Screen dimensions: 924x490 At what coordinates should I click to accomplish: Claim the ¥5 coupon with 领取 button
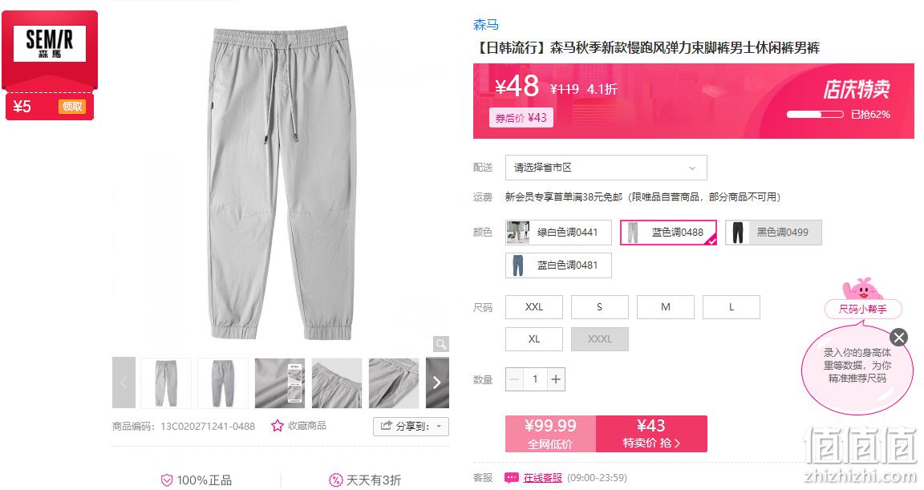pyautogui.click(x=72, y=107)
